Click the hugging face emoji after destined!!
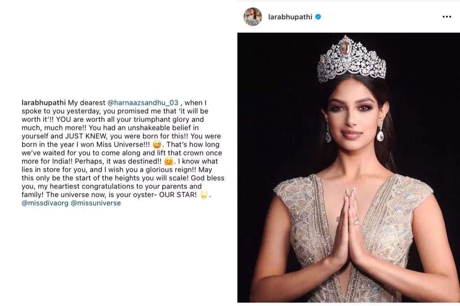Image resolution: width=460 pixels, height=306 pixels. coord(168,161)
